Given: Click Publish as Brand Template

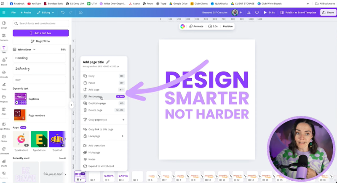Looking at the screenshot, I should click(x=298, y=13).
